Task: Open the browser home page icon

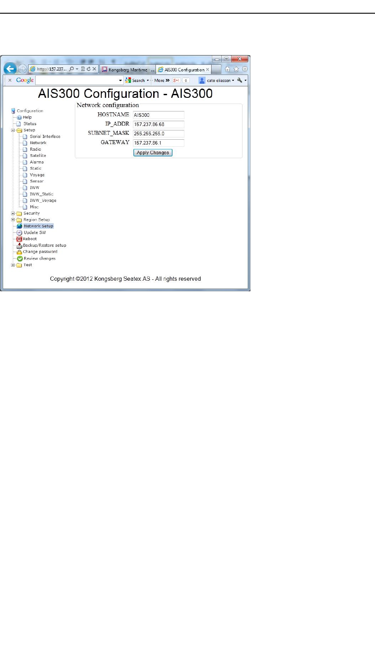Action: coord(228,69)
